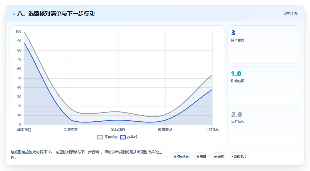This screenshot has height=171, width=310.
Task: Click the value 3 in 成本预算 card
Action: pos(233,33)
